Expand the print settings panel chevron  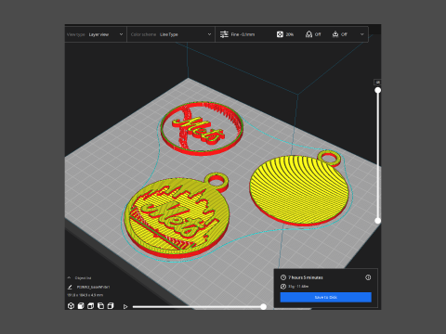(362, 34)
